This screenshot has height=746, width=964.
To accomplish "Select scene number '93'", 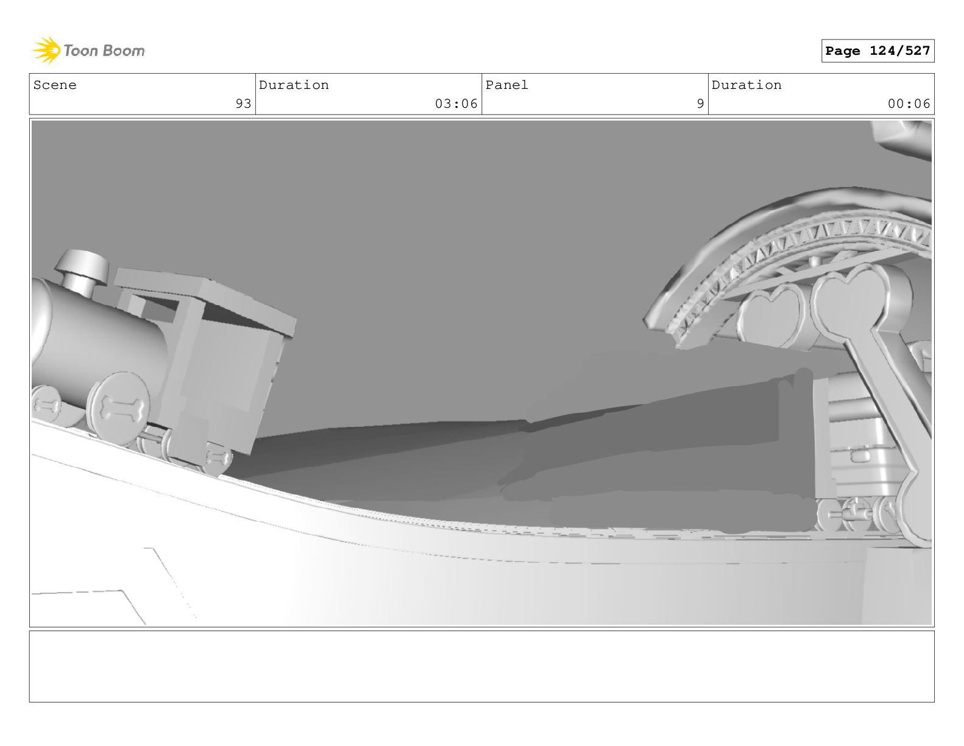I will 243,104.
